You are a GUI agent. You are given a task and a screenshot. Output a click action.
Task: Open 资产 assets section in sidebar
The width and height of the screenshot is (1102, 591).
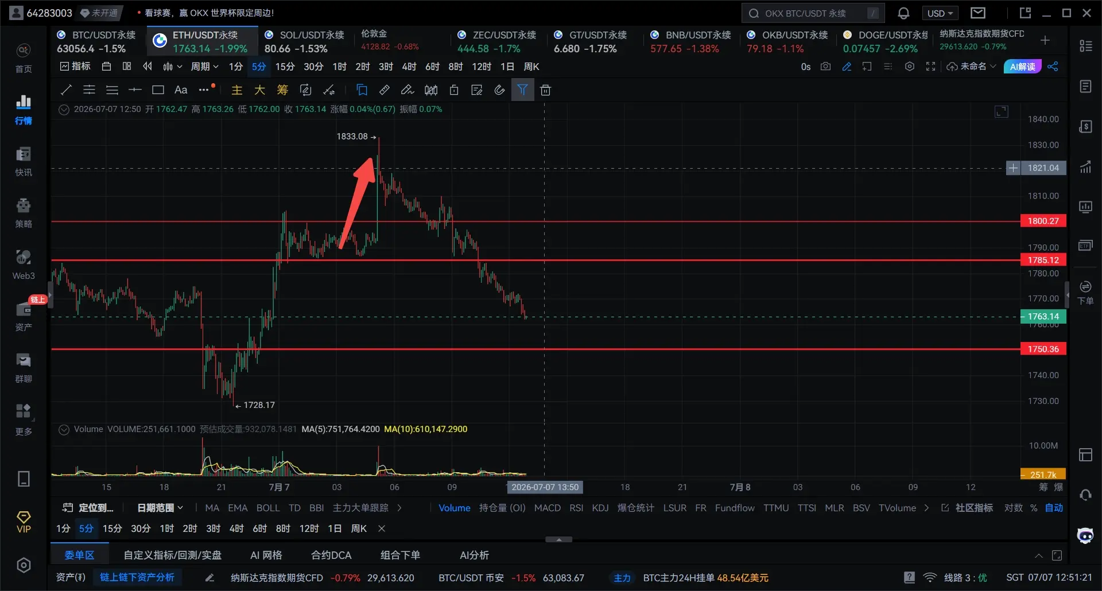(x=24, y=316)
